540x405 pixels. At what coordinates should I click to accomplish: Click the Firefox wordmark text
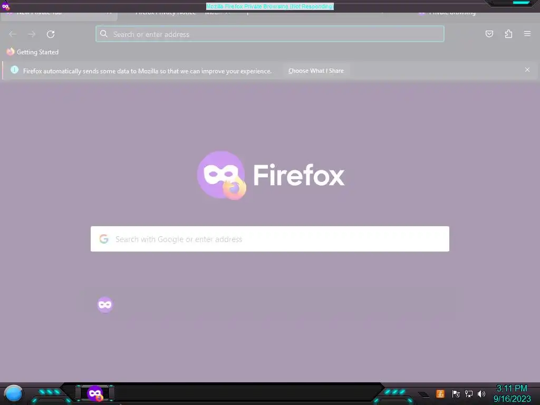(x=299, y=175)
